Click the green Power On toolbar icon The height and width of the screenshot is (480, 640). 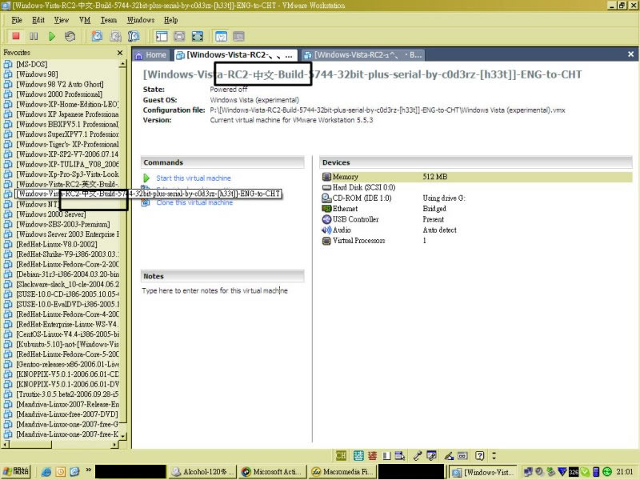52,36
